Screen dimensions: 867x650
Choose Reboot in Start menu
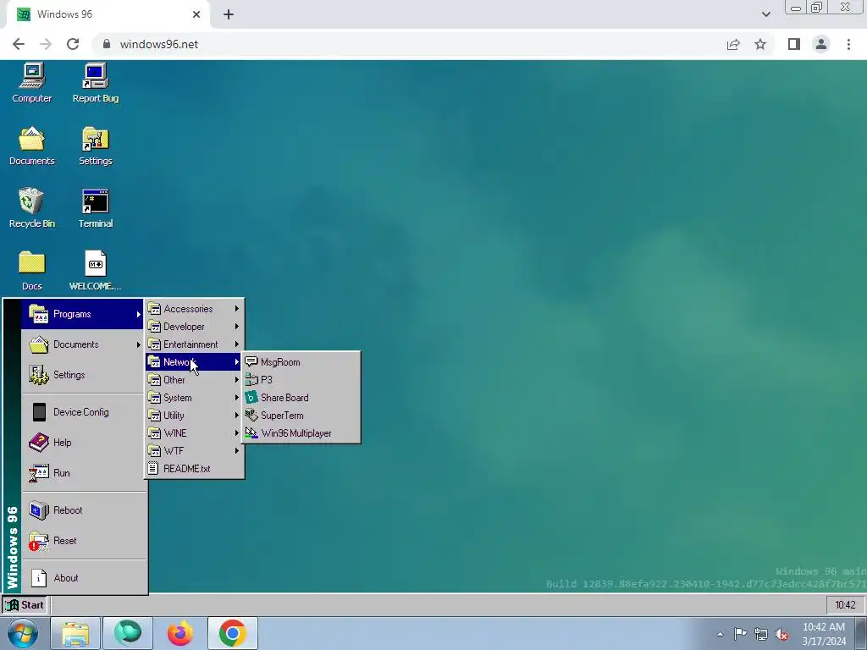pyautogui.click(x=84, y=510)
